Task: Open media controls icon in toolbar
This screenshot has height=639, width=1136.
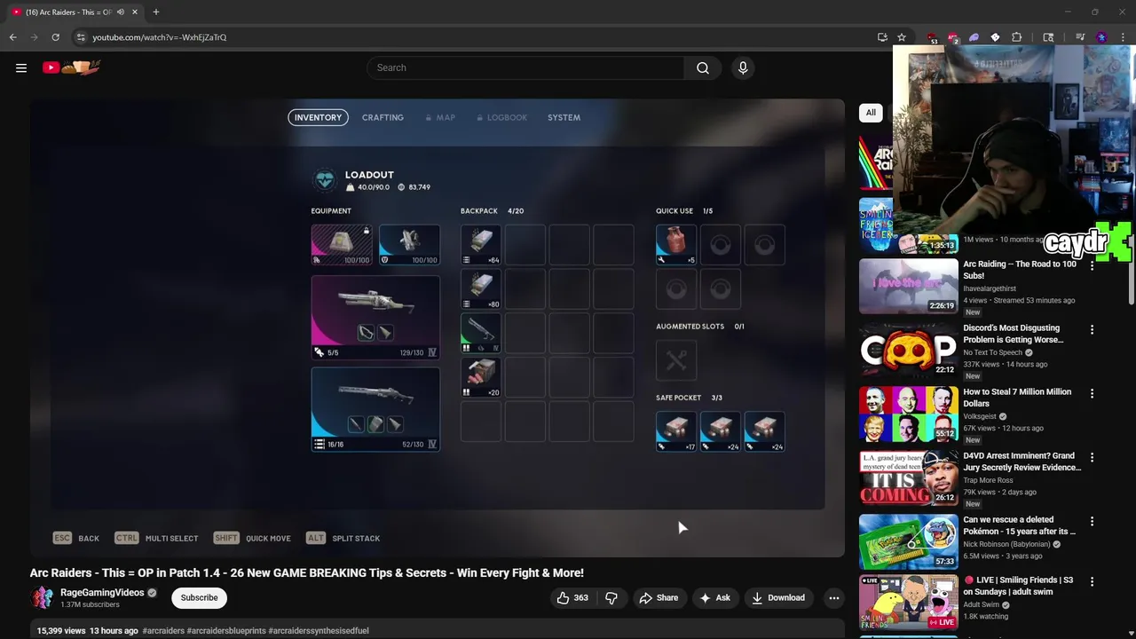Action: (1080, 37)
